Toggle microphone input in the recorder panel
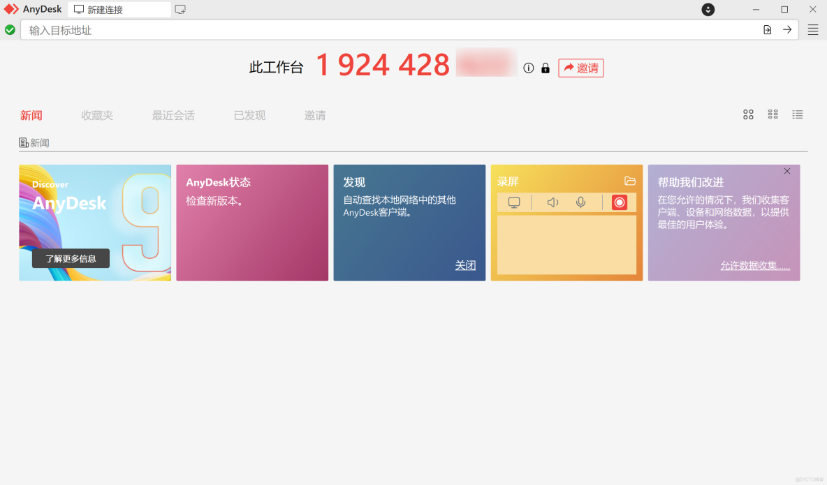Image resolution: width=827 pixels, height=485 pixels. click(x=581, y=202)
